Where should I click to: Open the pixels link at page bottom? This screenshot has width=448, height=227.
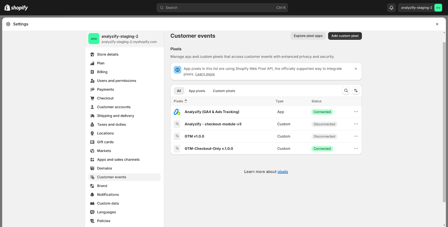click(x=283, y=172)
